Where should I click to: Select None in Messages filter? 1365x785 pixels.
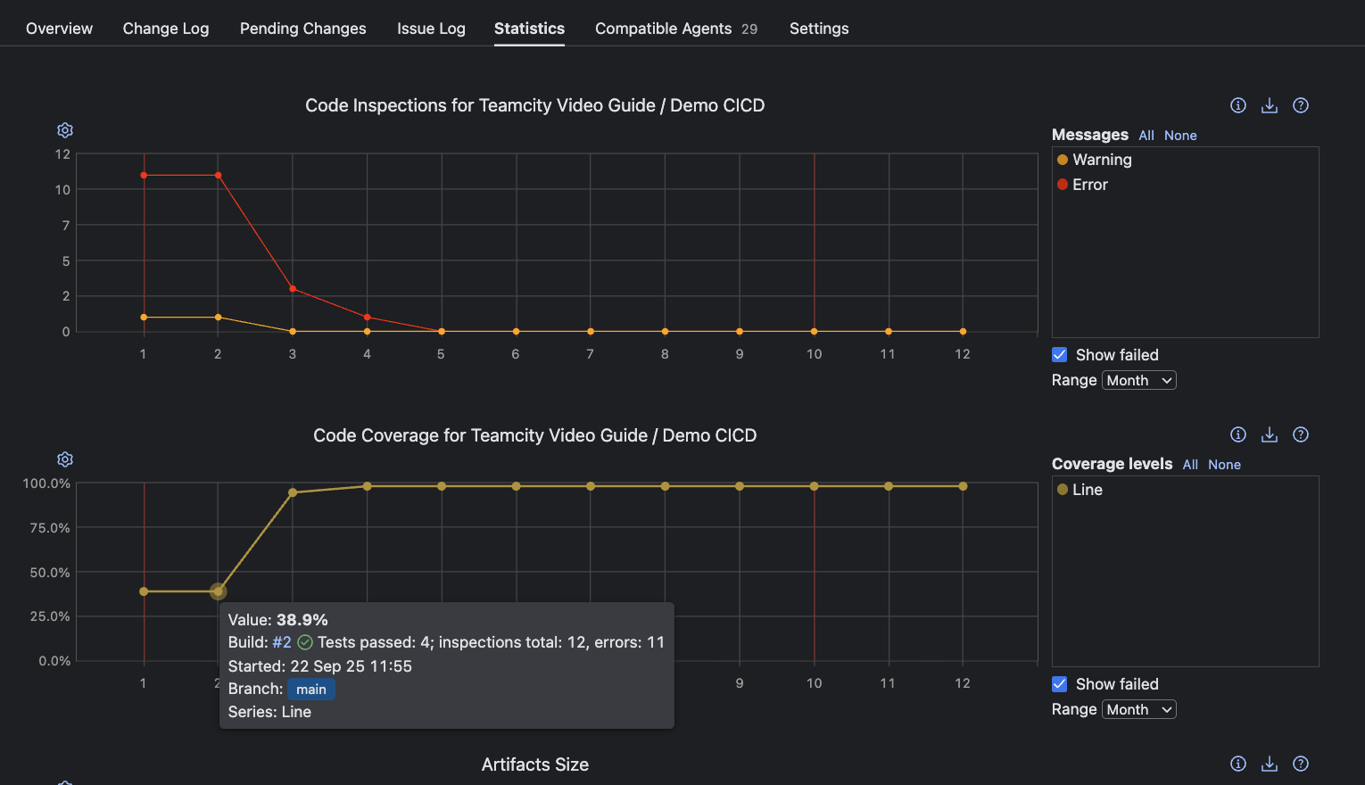[x=1179, y=136]
